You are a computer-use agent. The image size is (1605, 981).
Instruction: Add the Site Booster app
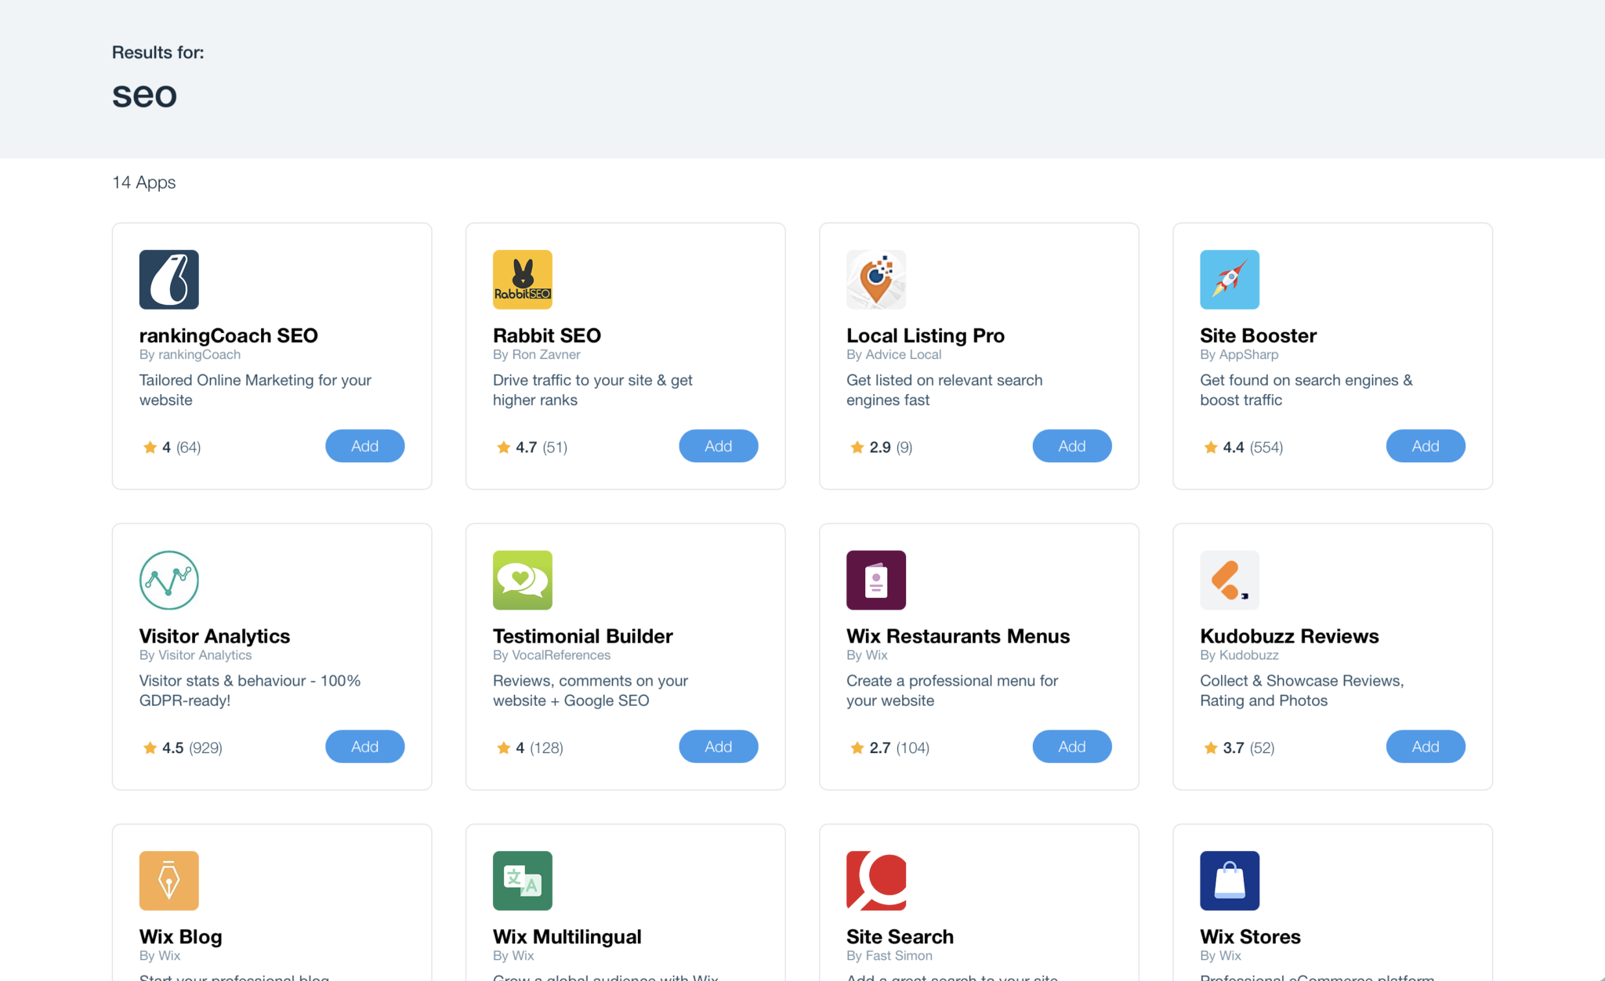[1425, 446]
